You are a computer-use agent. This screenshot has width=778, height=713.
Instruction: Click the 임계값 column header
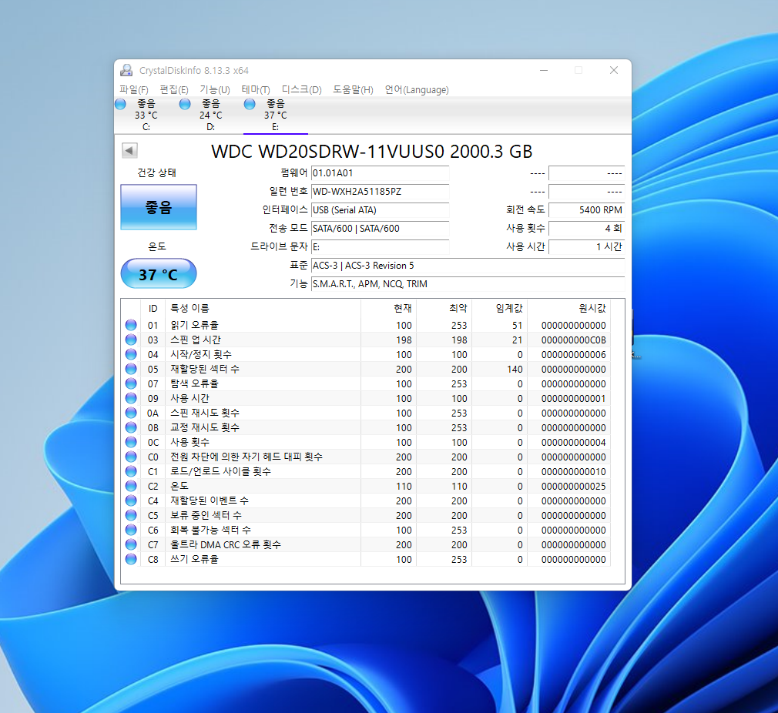(500, 309)
